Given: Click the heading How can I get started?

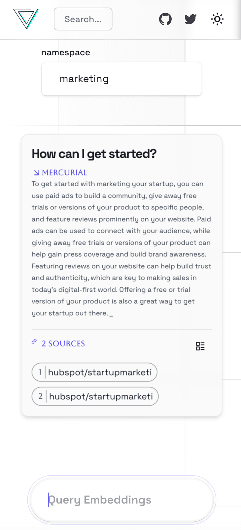Looking at the screenshot, I should 94,154.
